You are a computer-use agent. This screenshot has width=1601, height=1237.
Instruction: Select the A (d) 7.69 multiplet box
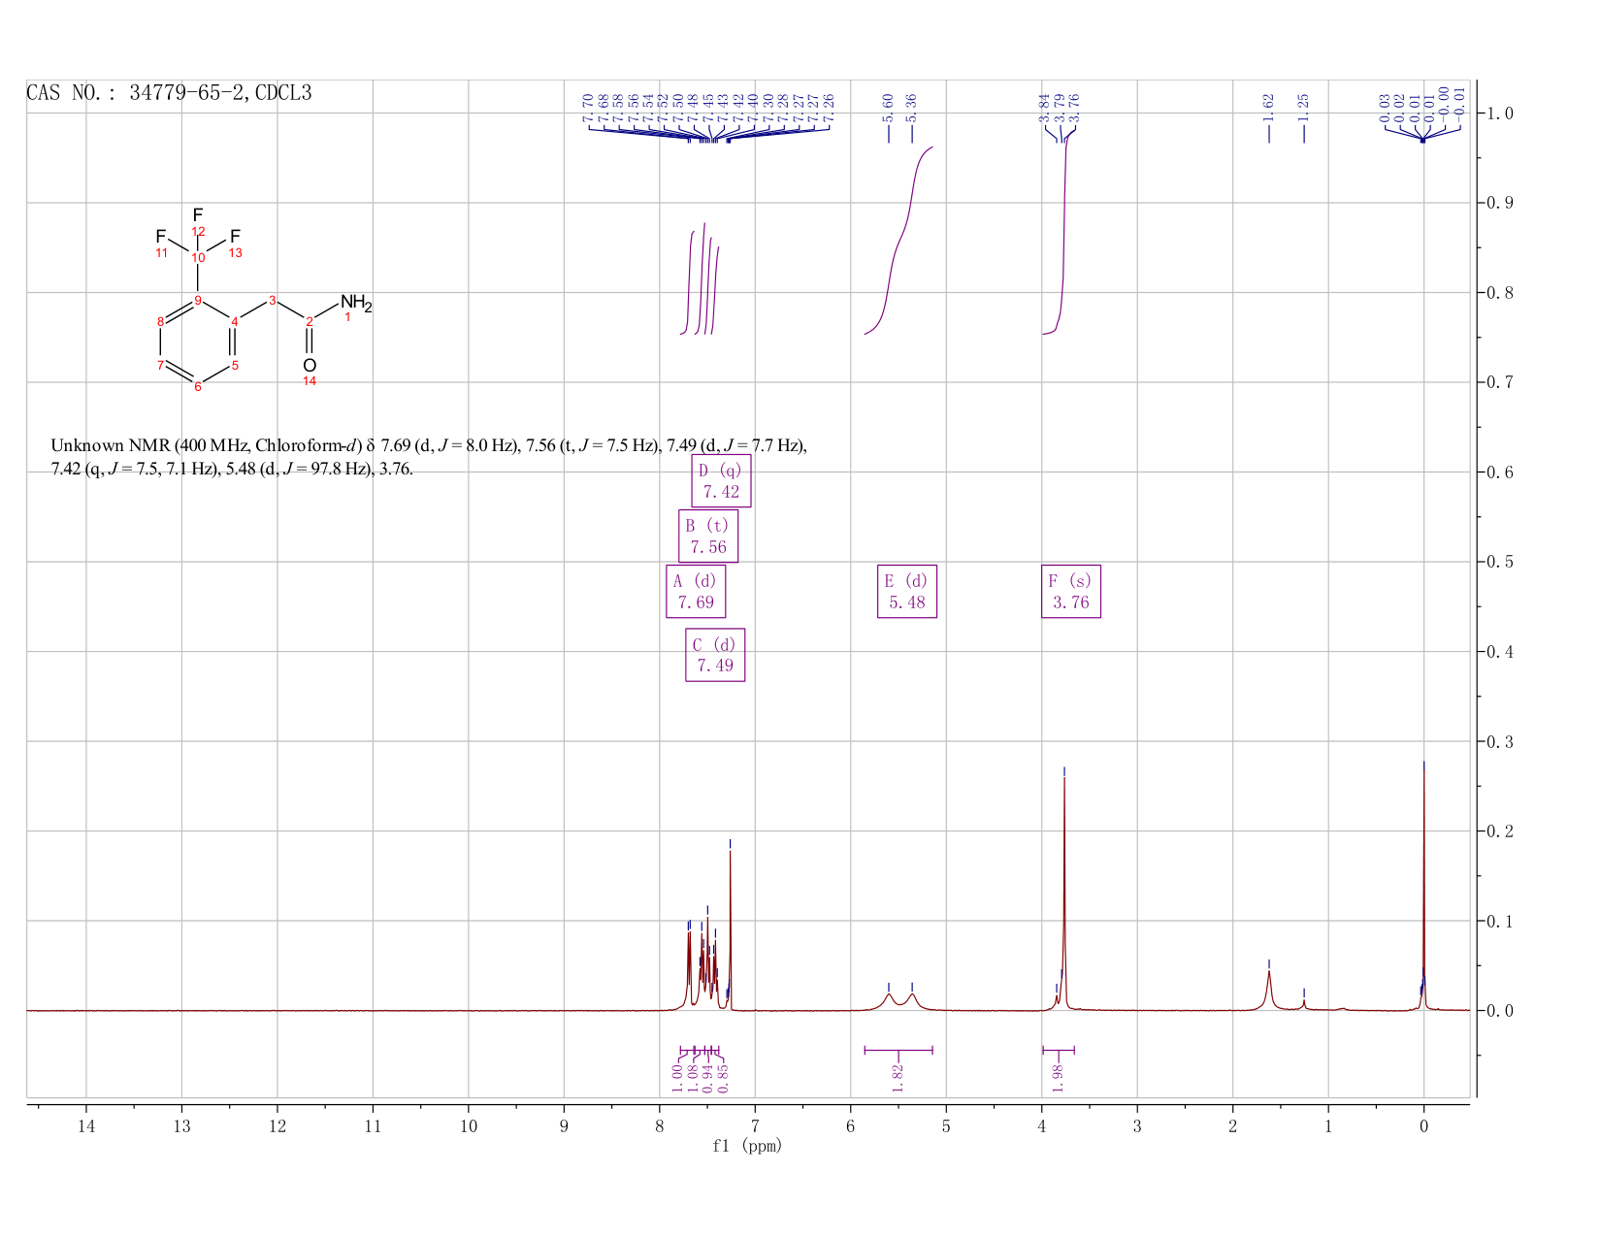click(x=696, y=591)
